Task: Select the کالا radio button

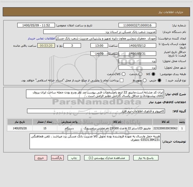Action: coord(153,74)
